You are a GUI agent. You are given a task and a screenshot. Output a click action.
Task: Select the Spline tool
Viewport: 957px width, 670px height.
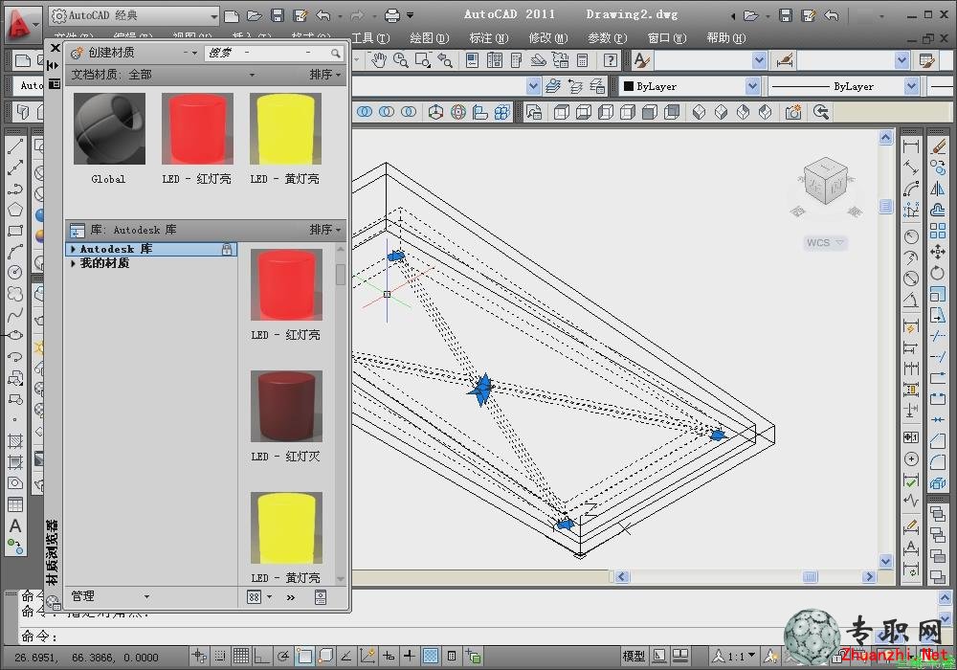[x=15, y=314]
